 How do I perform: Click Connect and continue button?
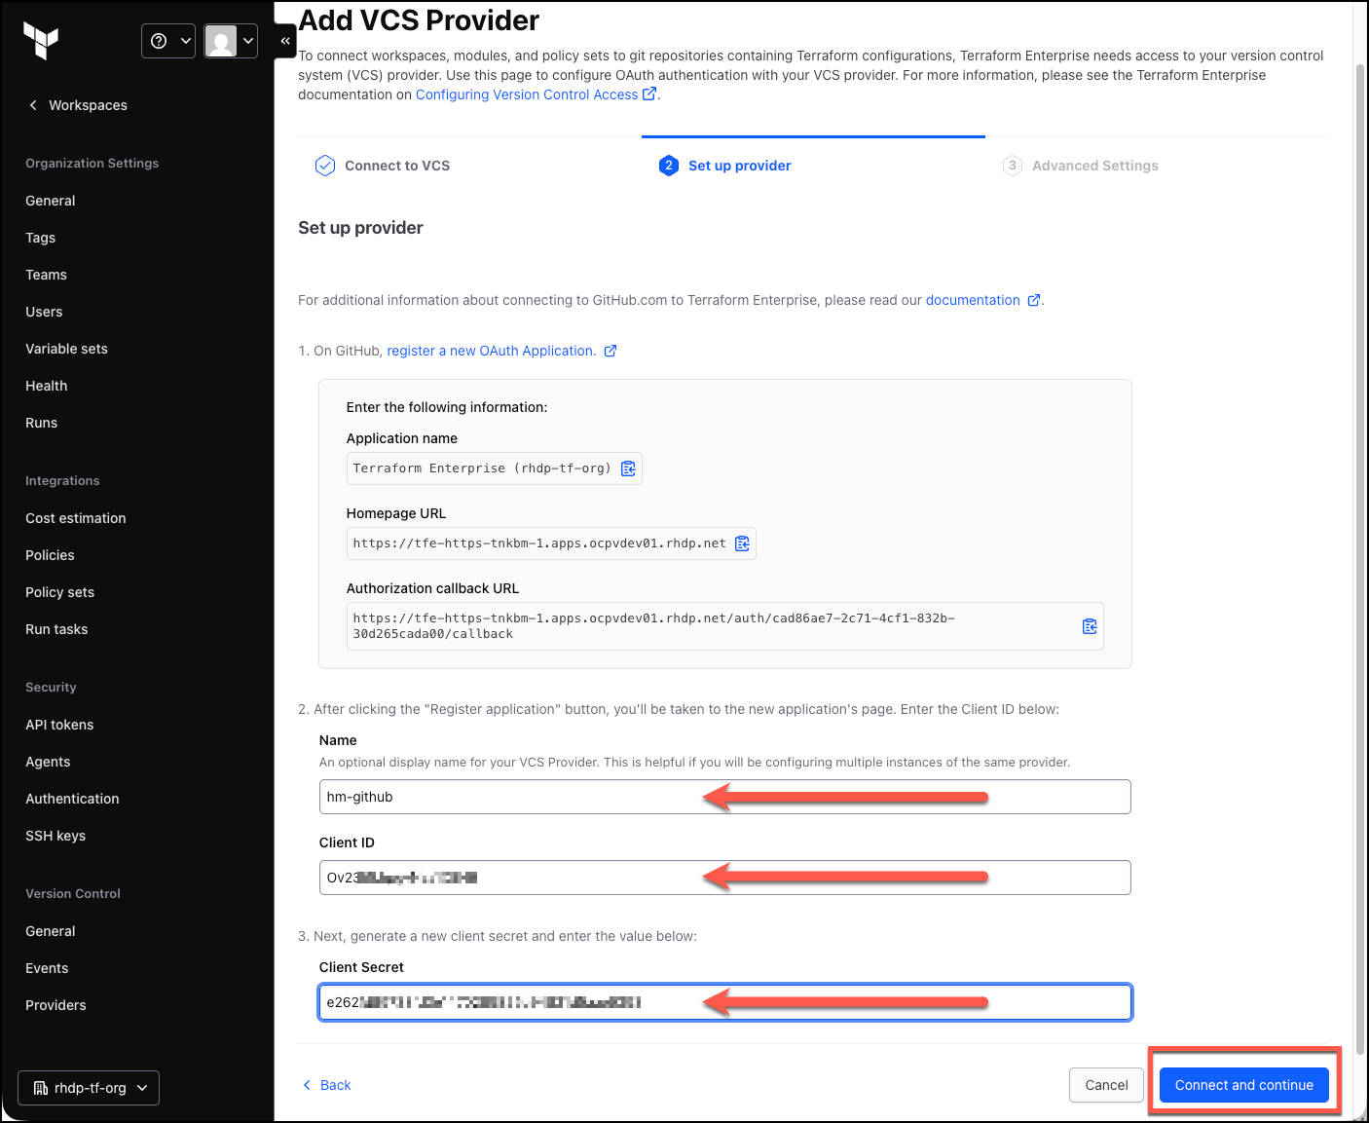coord(1243,1085)
